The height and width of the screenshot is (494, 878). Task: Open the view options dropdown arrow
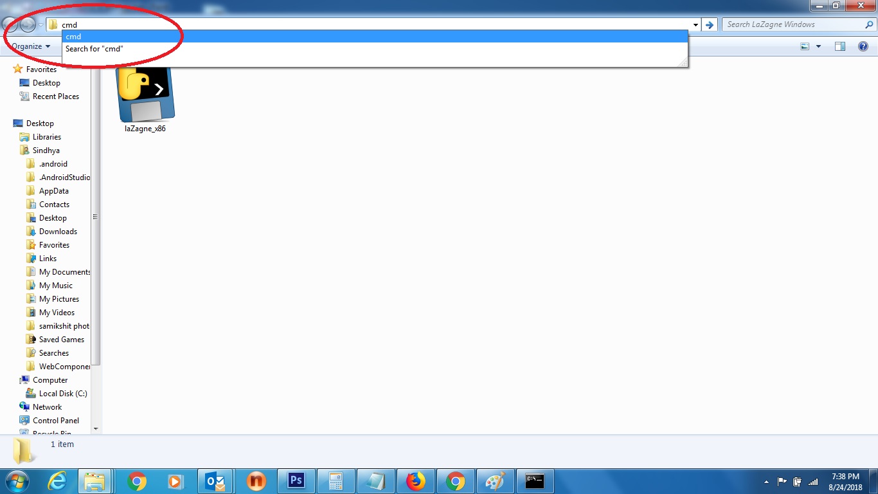click(x=818, y=46)
